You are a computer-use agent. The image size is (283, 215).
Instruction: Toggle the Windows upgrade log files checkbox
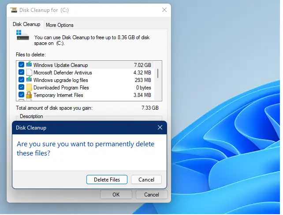tap(21, 80)
